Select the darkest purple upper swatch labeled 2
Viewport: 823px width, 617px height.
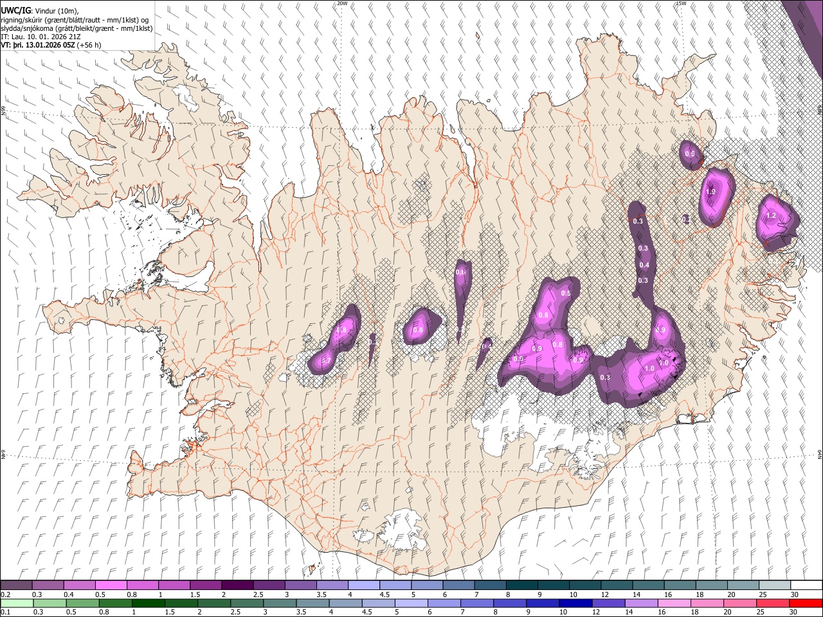[x=237, y=586]
